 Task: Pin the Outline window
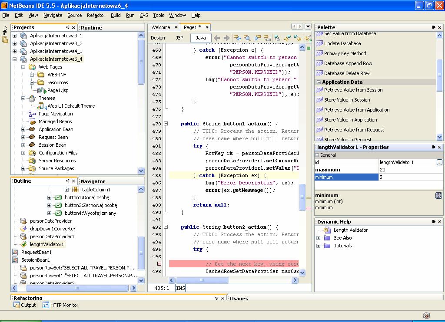pyautogui.click(x=67, y=181)
